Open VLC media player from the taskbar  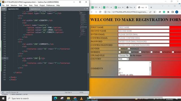(81, 98)
